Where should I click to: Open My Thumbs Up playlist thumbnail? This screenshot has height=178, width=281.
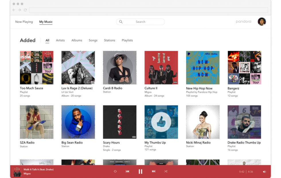(x=161, y=122)
